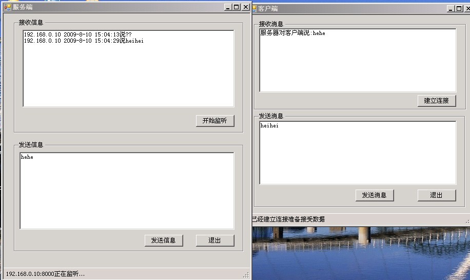Focus the server 接收信息 text box
This screenshot has width=470, height=280.
coord(128,68)
